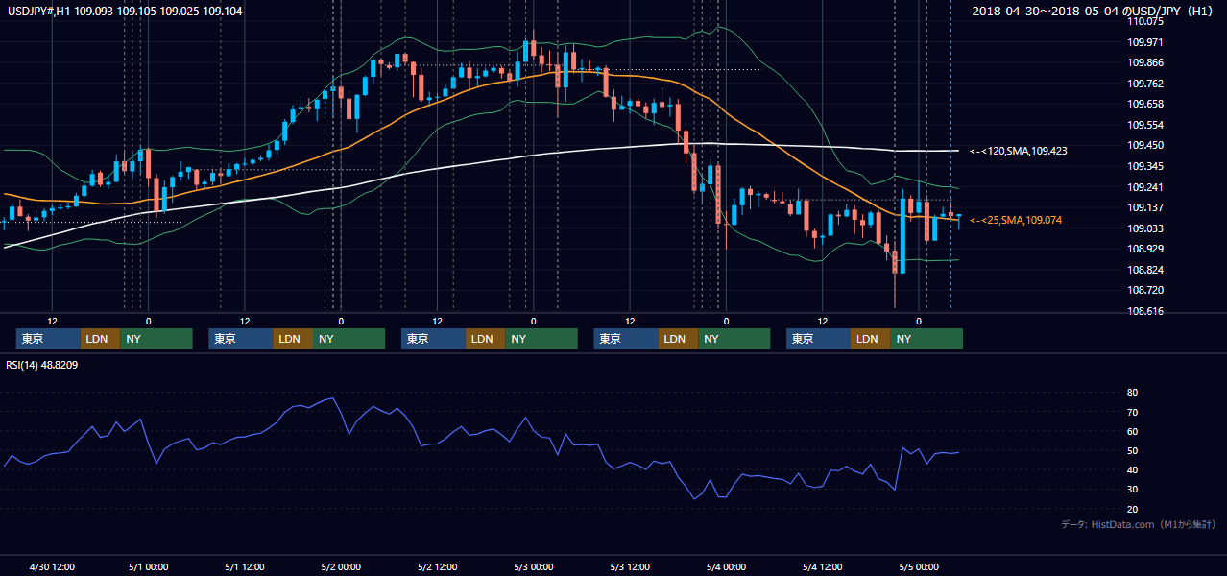Click price axis label 109.241

pos(1146,187)
